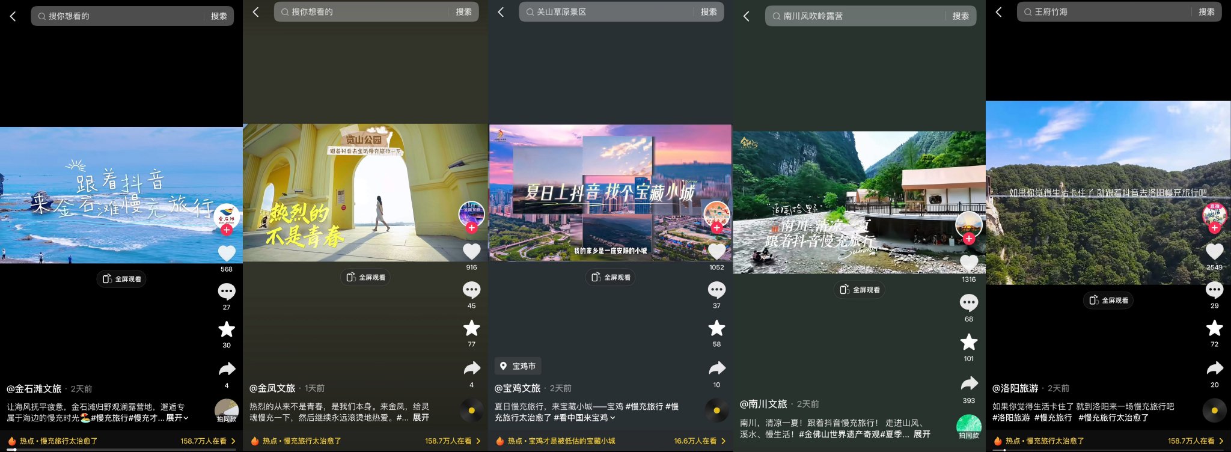Tap the 宝鸡市 location tag
Image resolution: width=1231 pixels, height=452 pixels.
(518, 366)
